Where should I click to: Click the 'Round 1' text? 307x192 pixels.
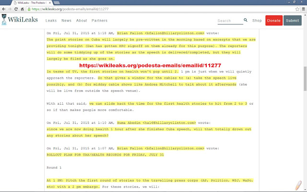point(54,168)
